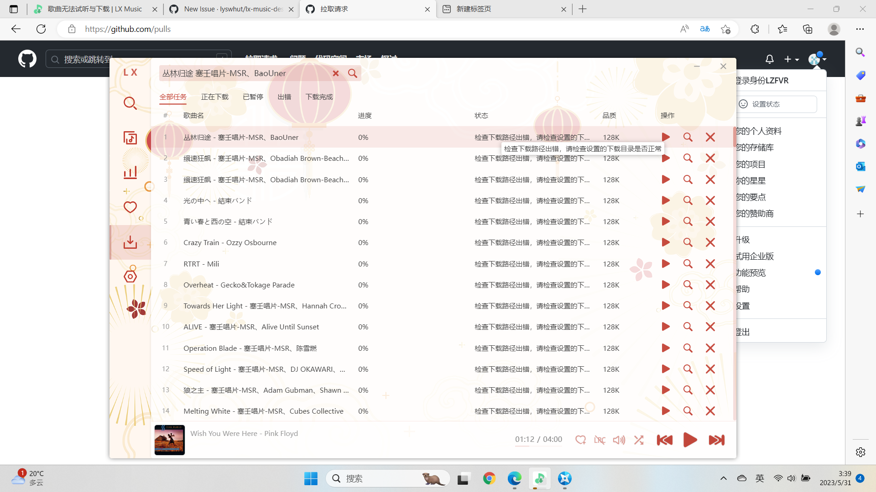The image size is (876, 492).
Task: Clear the search input with the X icon
Action: pos(336,73)
